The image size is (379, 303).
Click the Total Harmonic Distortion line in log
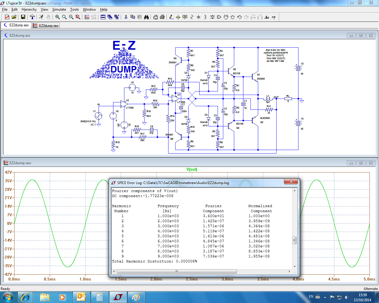click(154, 261)
